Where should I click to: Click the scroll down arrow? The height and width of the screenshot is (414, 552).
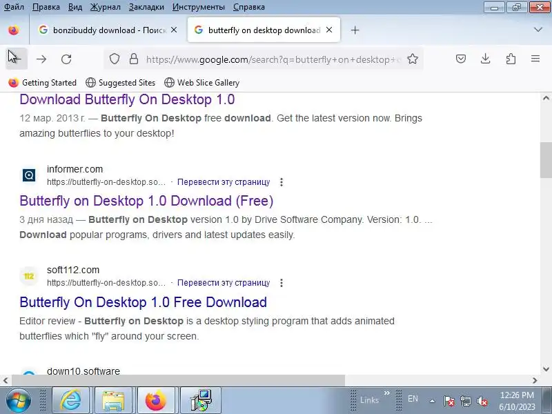pos(546,369)
